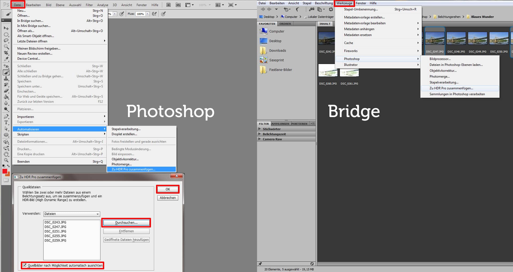Switch to the ORDNER tab in Bridge
This screenshot has width=513, height=272.
pyautogui.click(x=285, y=24)
